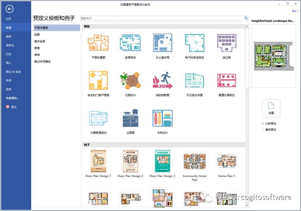Pick the 立面图 template icon
The image size is (301, 211).
130,118
